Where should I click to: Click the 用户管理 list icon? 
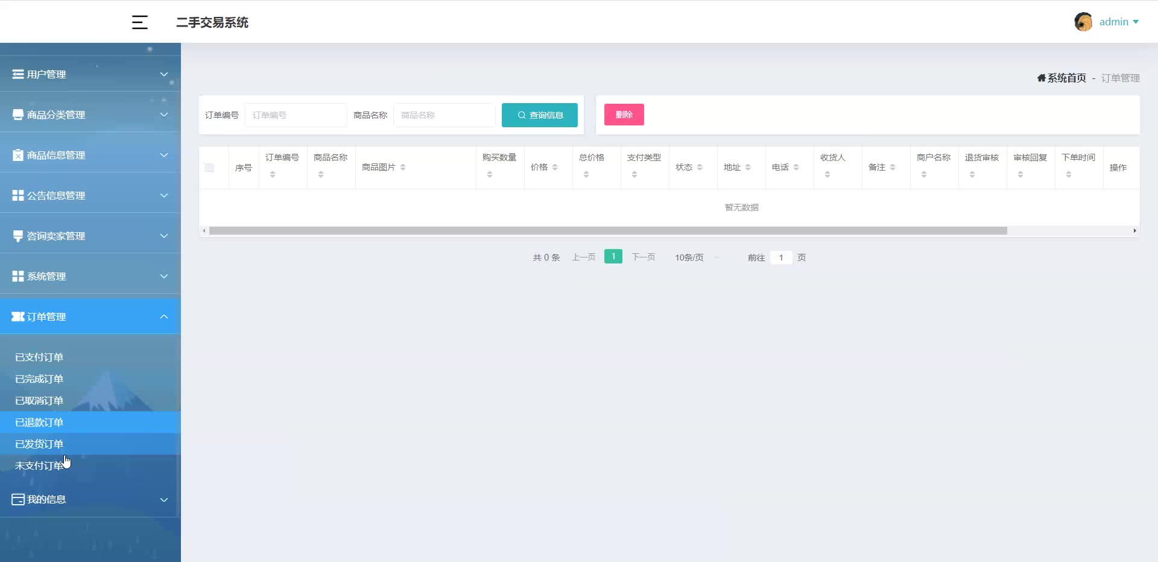point(18,74)
